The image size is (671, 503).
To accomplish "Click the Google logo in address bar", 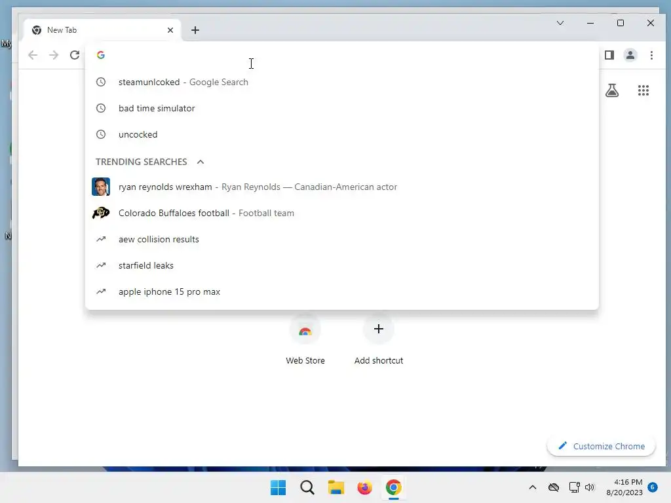I will pyautogui.click(x=101, y=55).
